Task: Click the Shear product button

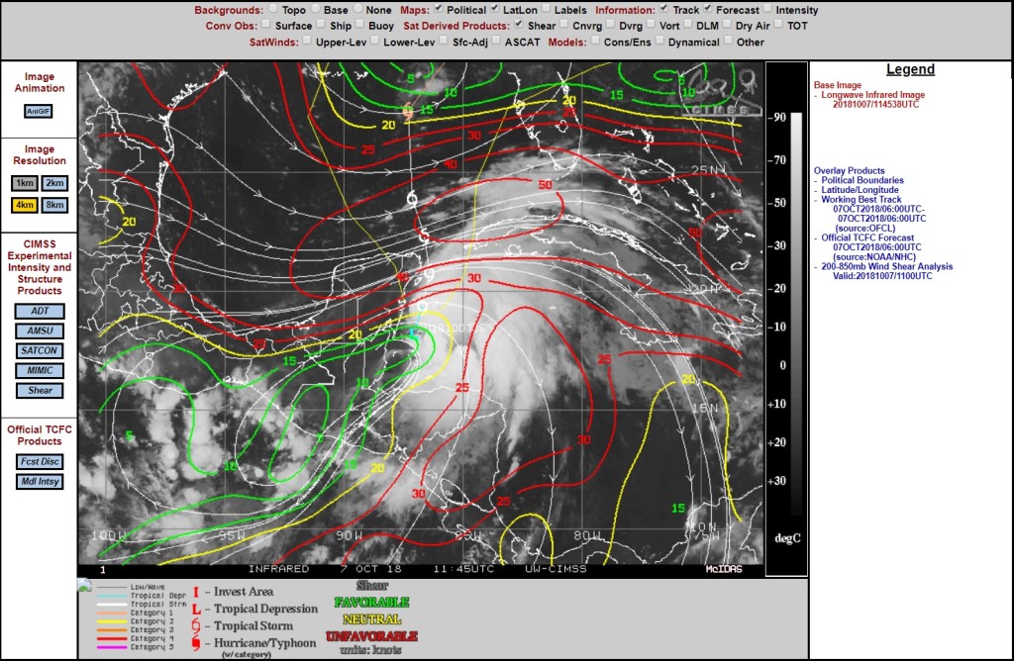Action: pos(40,390)
